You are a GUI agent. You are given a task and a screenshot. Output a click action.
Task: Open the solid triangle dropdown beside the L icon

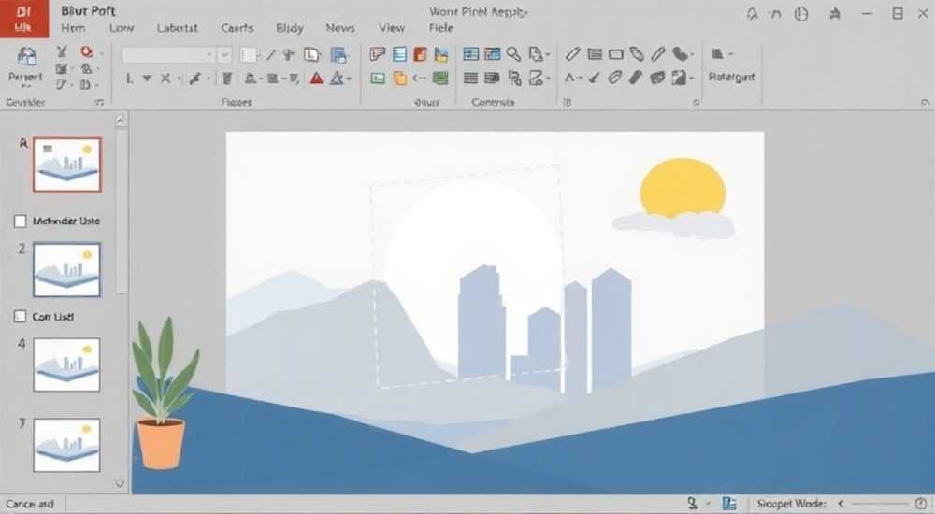[x=147, y=79]
